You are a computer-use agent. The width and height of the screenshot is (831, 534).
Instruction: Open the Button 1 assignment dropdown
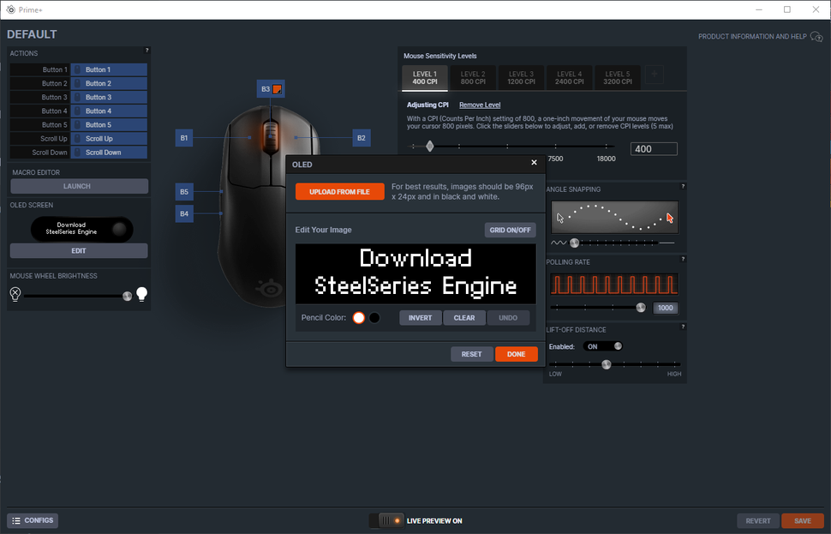click(x=109, y=69)
